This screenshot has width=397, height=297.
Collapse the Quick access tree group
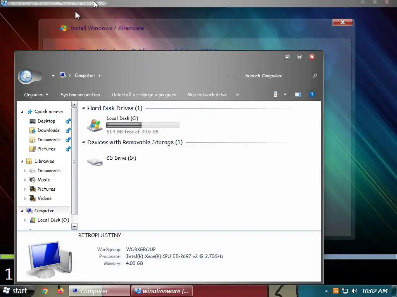tap(22, 112)
